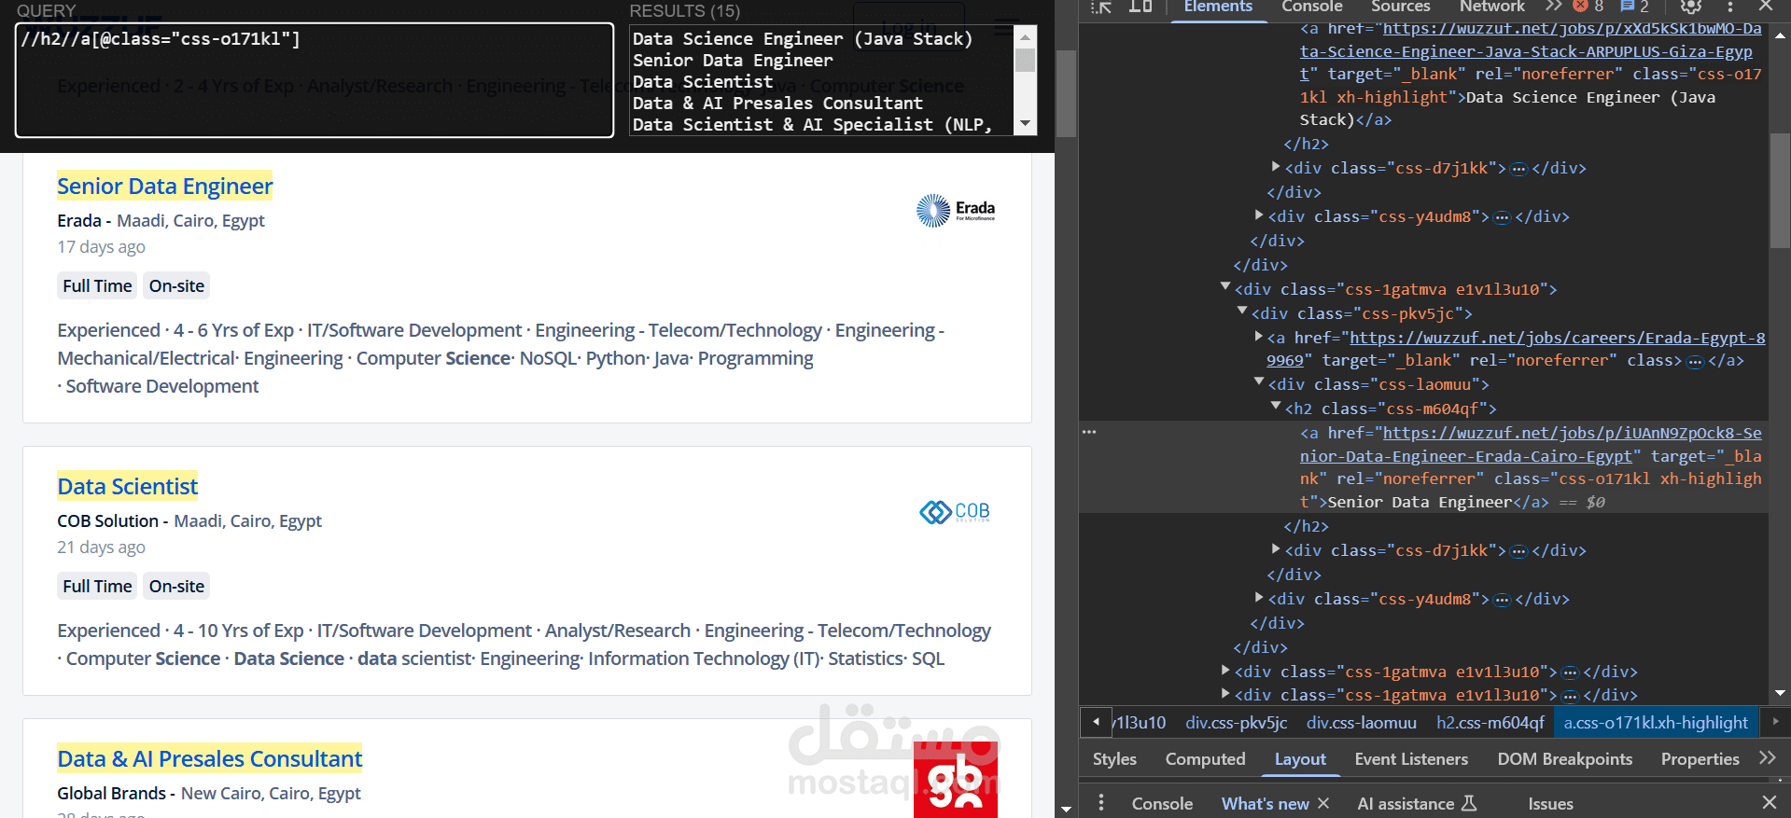
Task: Open the Computed pane tab
Action: pyautogui.click(x=1205, y=759)
